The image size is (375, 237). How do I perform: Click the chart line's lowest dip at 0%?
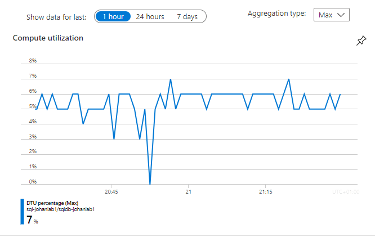(150, 183)
